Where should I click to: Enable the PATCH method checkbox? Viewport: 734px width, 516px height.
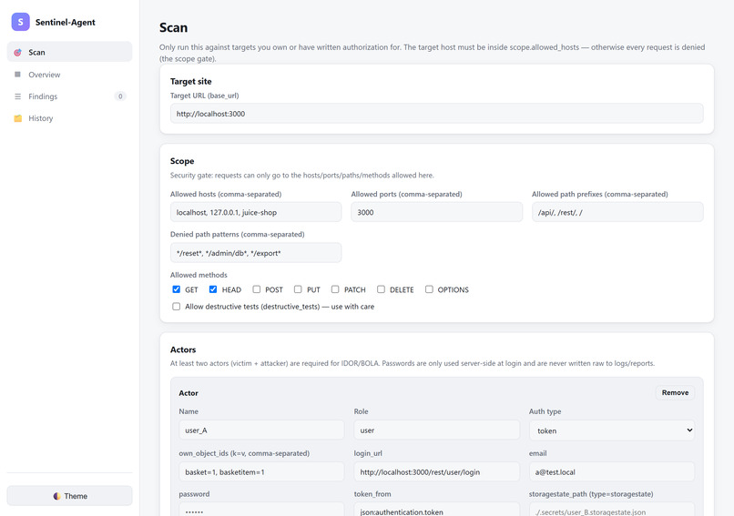tap(335, 289)
